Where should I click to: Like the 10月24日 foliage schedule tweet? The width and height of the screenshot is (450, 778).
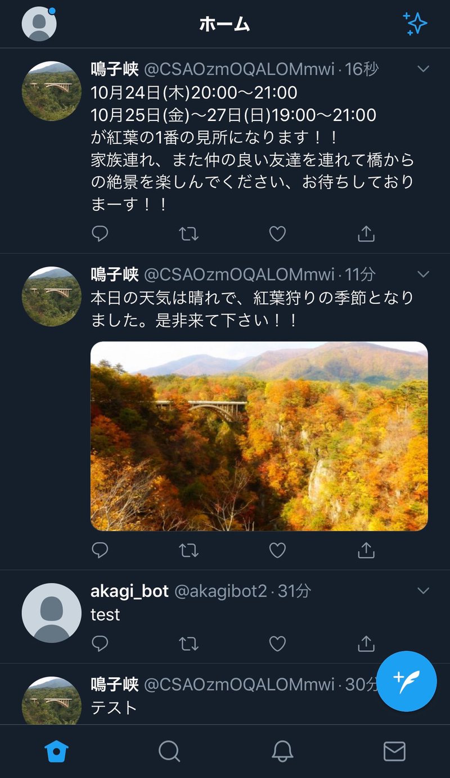(x=277, y=233)
